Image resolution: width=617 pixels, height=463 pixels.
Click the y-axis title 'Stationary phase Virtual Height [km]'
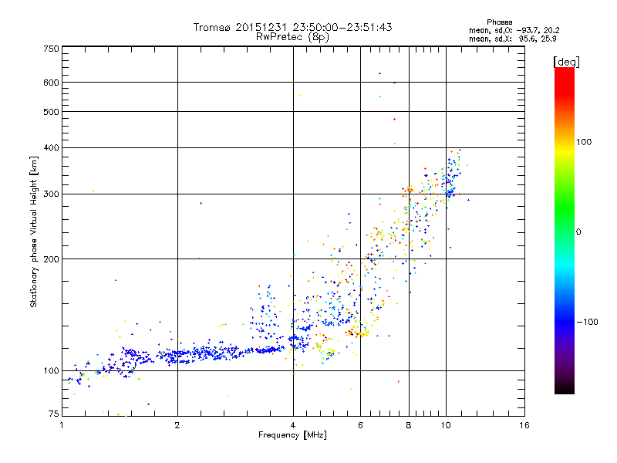[33, 231]
